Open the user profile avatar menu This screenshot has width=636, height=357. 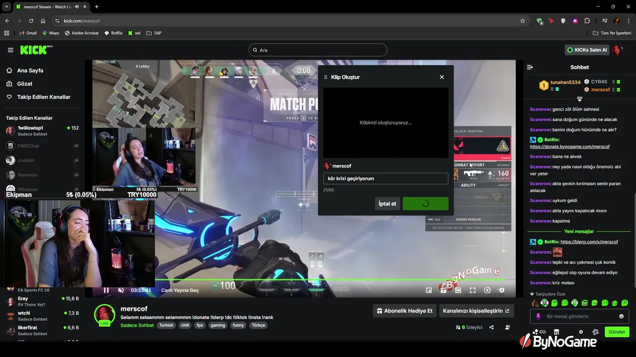617,50
